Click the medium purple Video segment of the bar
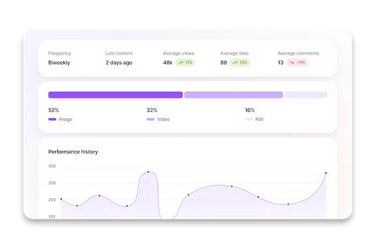Screen dimensions: 376x248 [x=234, y=95]
